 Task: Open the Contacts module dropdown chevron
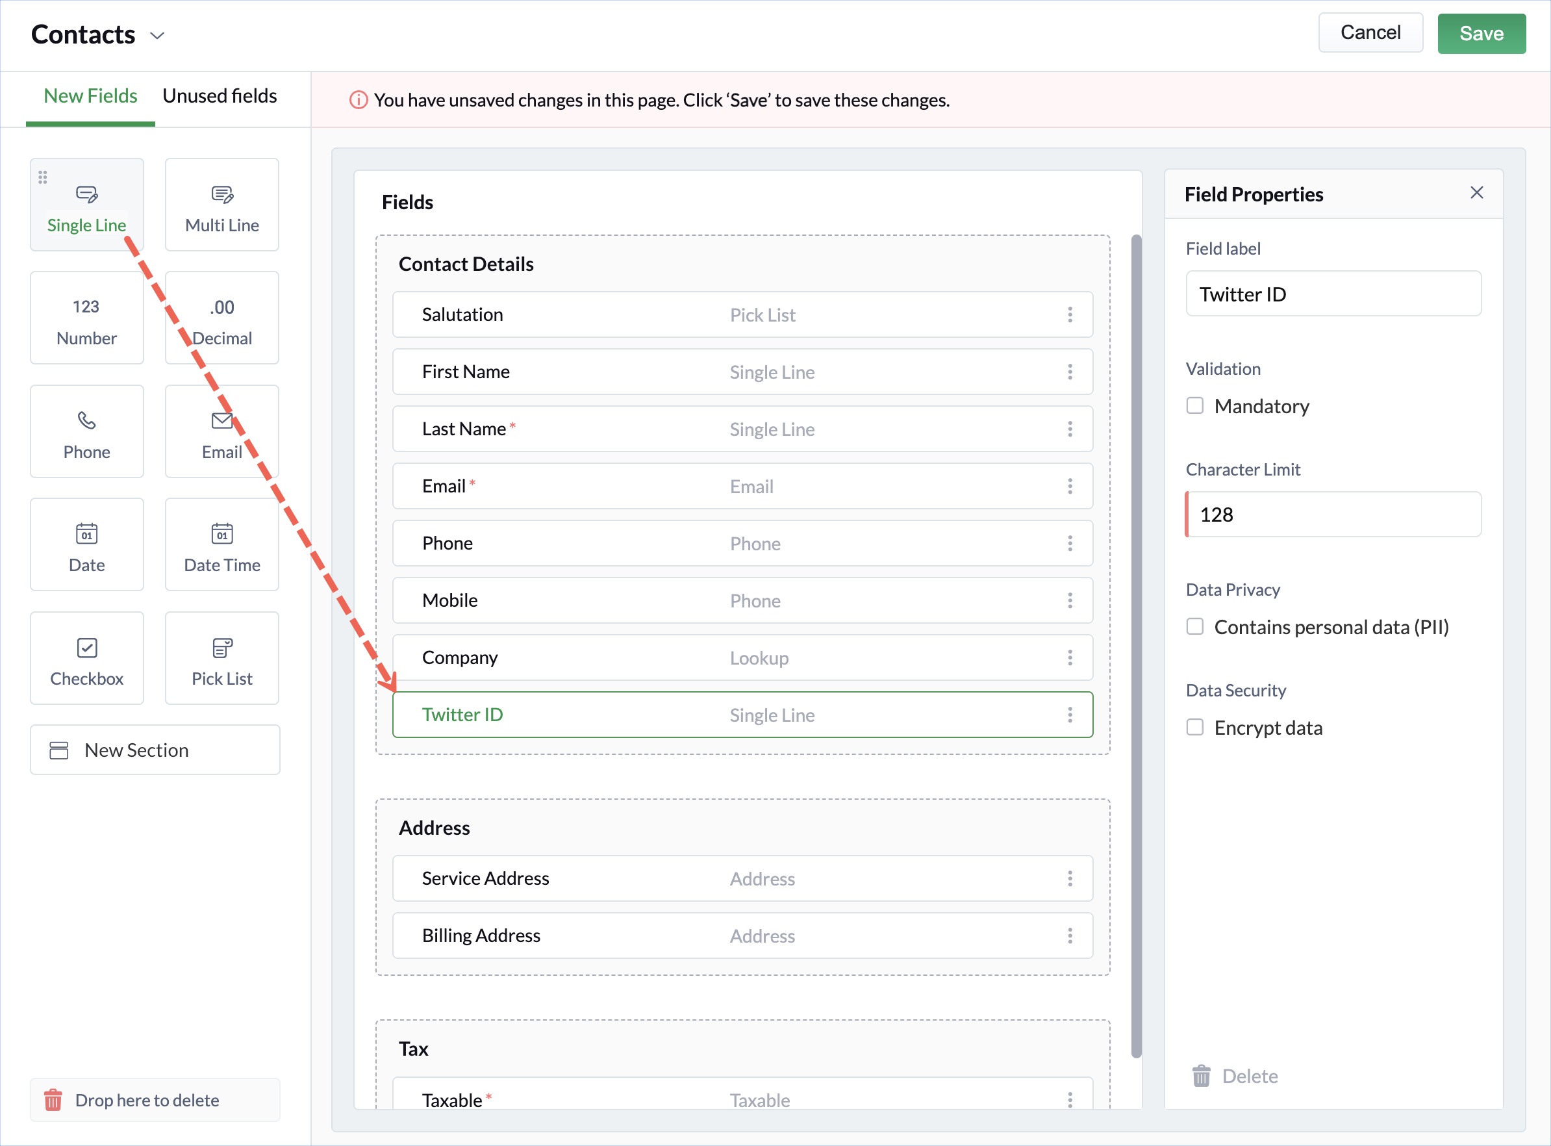(157, 35)
